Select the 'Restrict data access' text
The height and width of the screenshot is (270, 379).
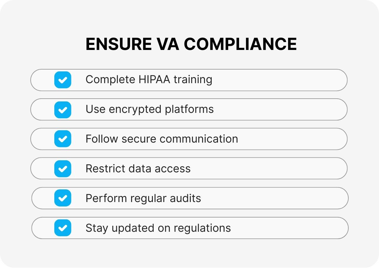(138, 169)
